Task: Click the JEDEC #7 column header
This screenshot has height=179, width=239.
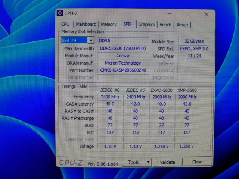Action: pos(136,90)
